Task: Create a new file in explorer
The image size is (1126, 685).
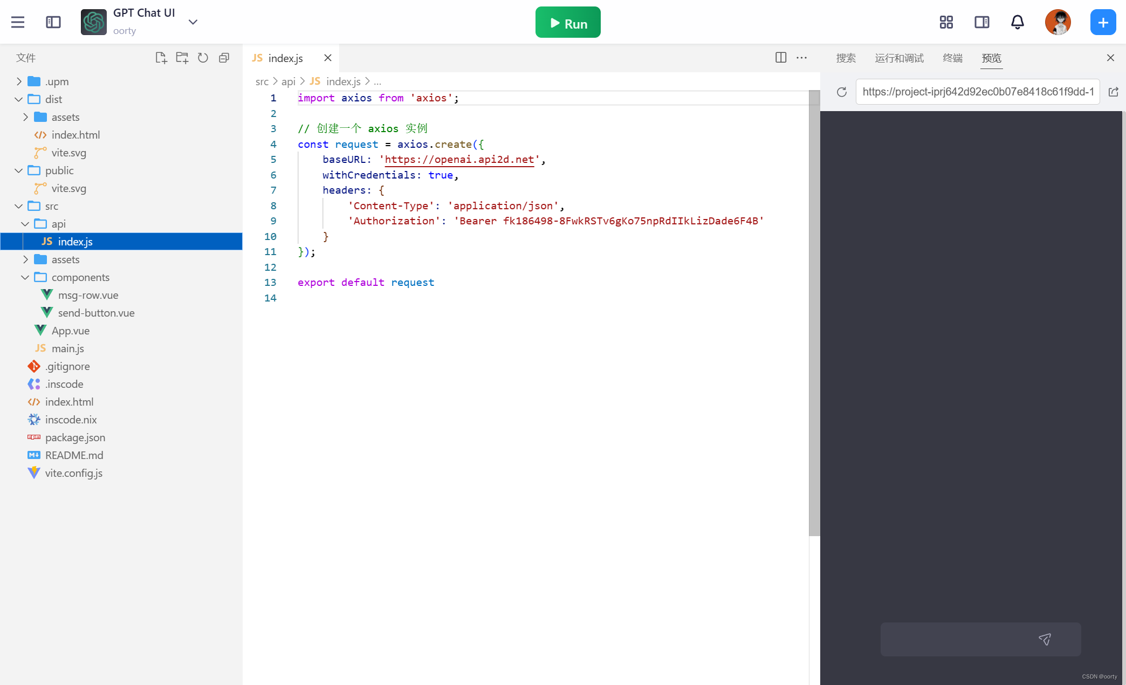Action: coord(161,58)
